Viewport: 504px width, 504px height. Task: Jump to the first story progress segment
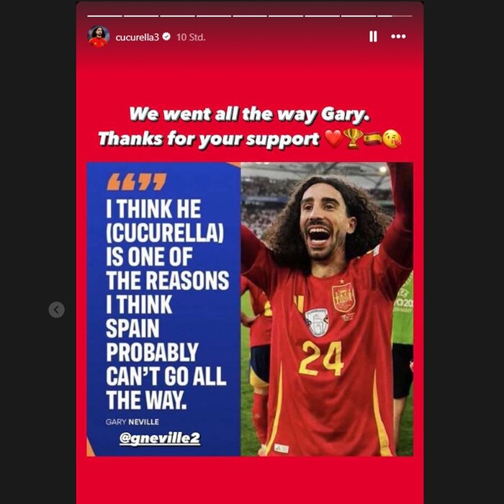[x=105, y=16]
